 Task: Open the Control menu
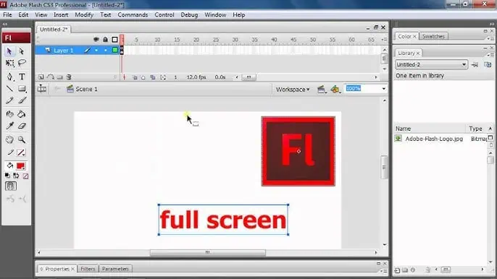(164, 15)
